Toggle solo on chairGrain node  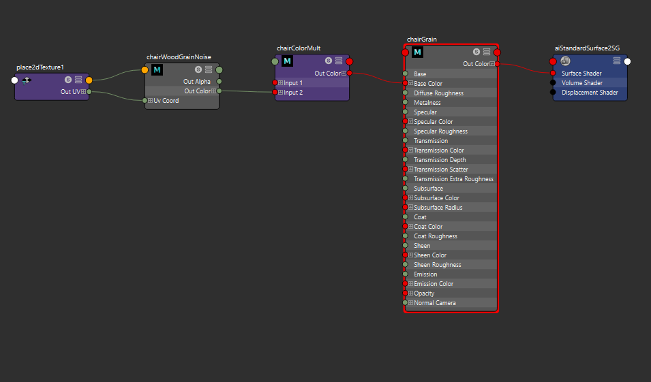476,52
